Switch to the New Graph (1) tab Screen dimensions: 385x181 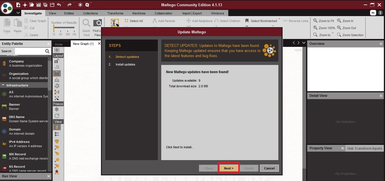coord(83,44)
